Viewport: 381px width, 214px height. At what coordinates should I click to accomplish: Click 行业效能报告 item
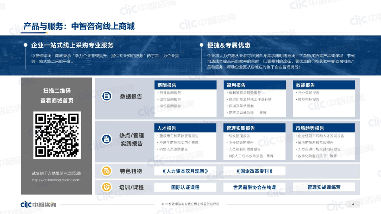pyautogui.click(x=308, y=93)
